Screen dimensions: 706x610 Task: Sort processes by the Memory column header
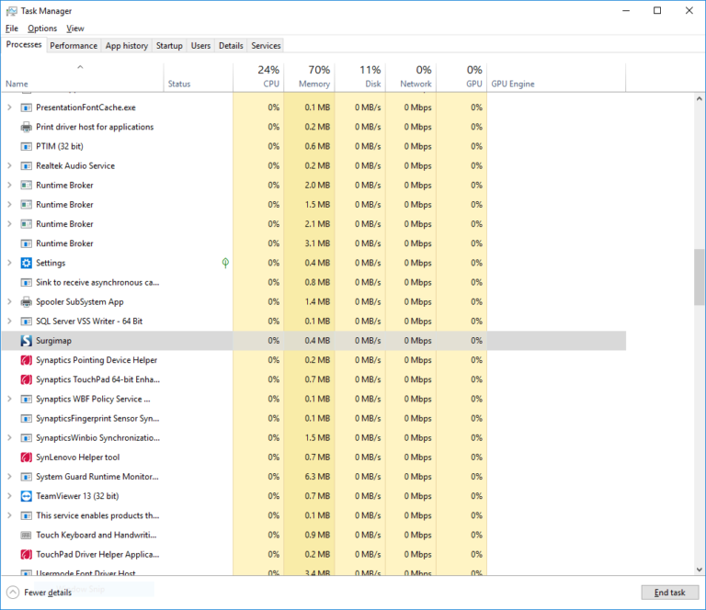[313, 77]
